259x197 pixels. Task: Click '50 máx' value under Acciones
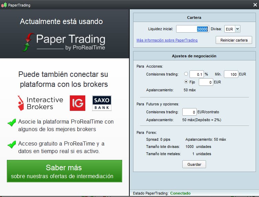tap(190, 90)
